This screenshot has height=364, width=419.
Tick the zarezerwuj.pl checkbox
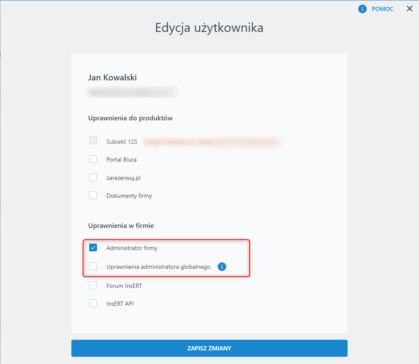coord(93,177)
